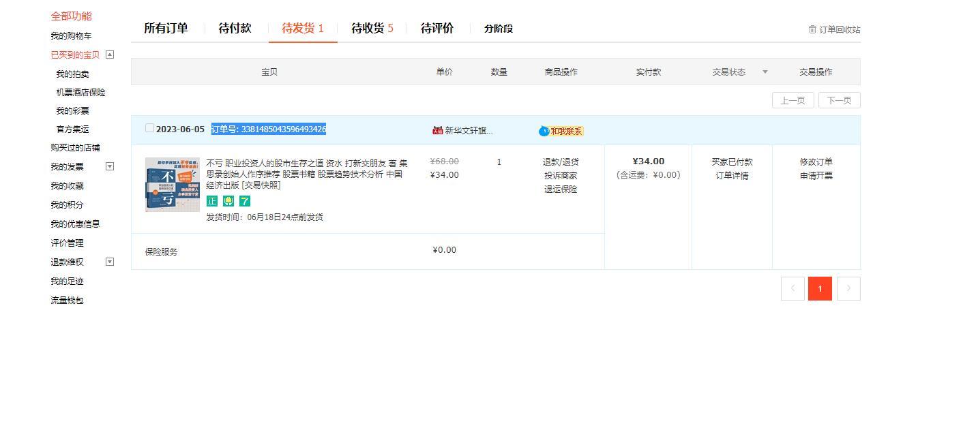Image resolution: width=963 pixels, height=445 pixels.
Task: Go to previous page with left arrow
Action: (x=792, y=288)
